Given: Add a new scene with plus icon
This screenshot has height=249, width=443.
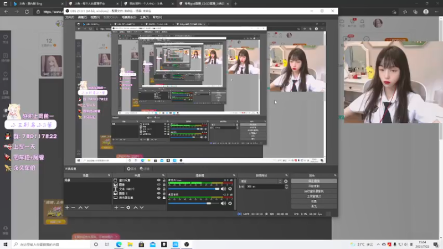Looking at the screenshot, I should [67, 207].
